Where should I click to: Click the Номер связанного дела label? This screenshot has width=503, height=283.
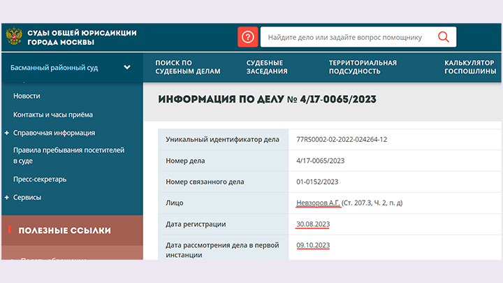click(x=205, y=182)
